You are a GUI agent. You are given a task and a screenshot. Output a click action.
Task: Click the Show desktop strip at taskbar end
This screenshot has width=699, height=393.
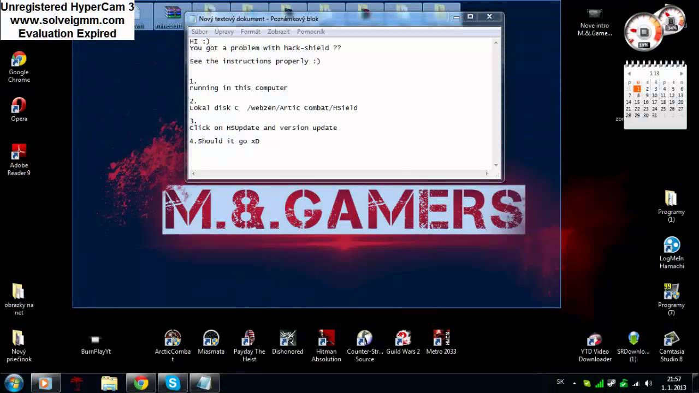695,383
